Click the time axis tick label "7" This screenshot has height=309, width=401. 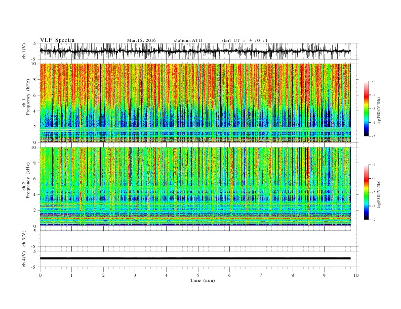[261, 275]
